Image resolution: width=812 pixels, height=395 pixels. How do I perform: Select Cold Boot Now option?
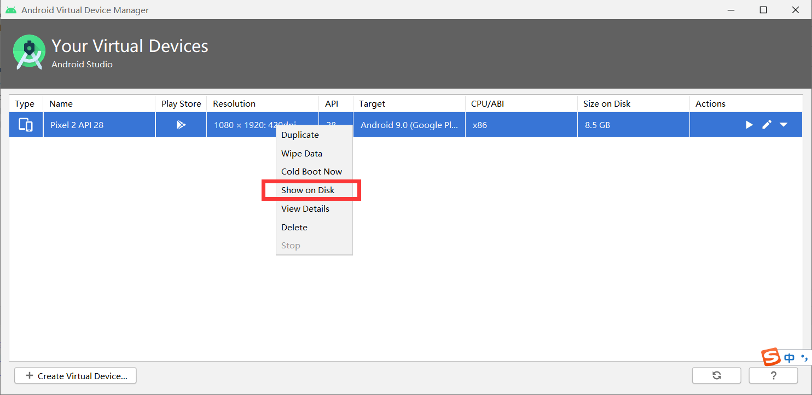click(311, 171)
